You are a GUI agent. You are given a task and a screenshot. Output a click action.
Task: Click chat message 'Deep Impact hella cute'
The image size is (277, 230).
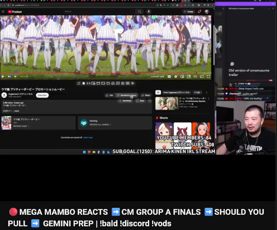coord(251,88)
